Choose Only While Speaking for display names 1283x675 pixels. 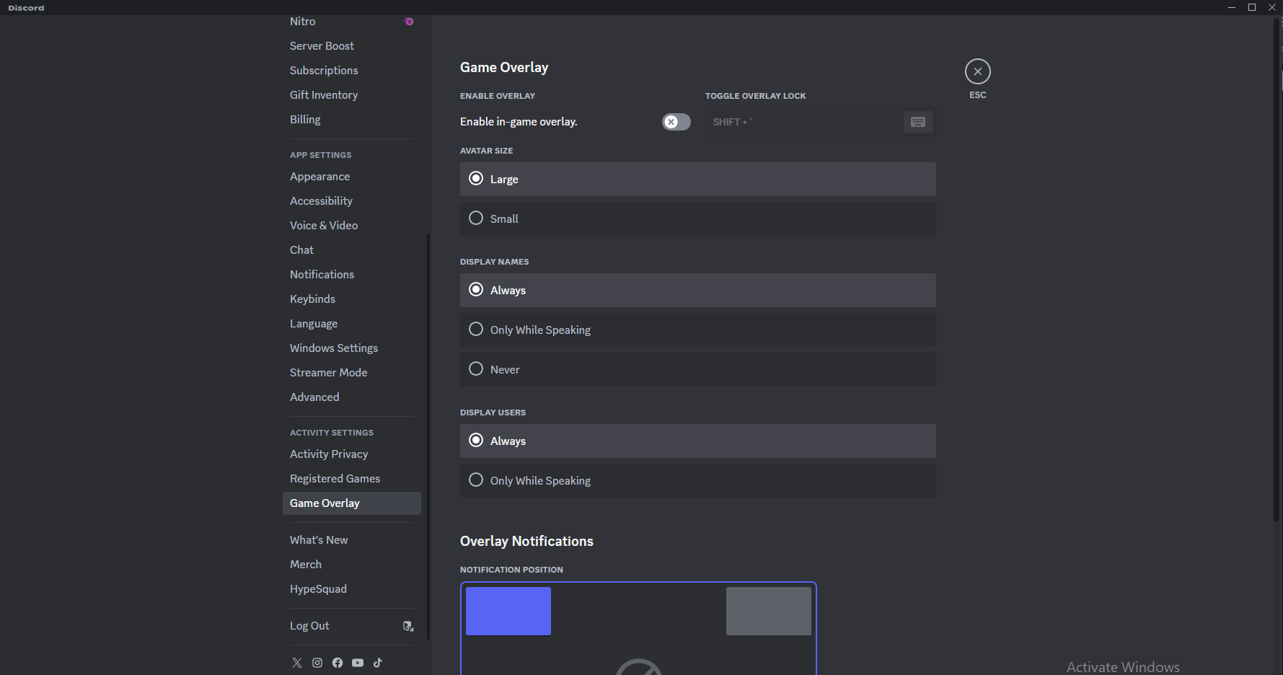pos(476,330)
